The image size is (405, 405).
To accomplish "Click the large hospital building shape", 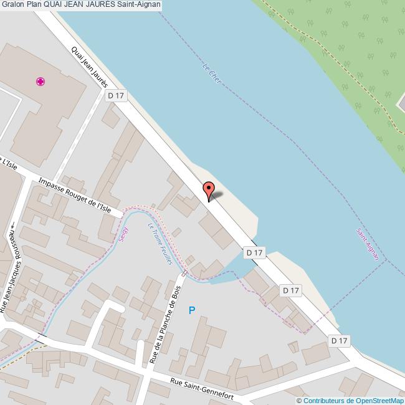I will [x=42, y=103].
